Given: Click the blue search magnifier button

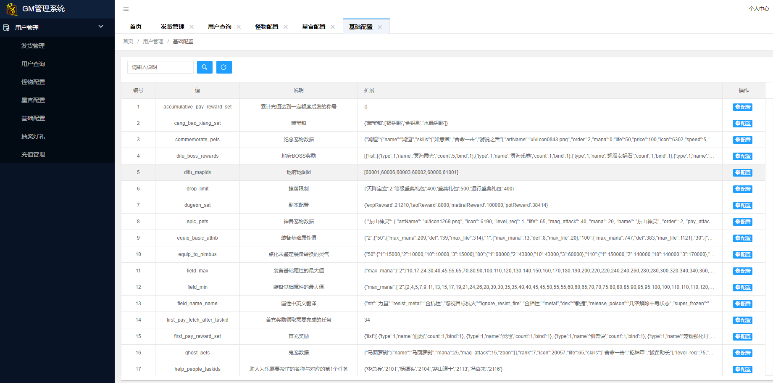Looking at the screenshot, I should (205, 67).
